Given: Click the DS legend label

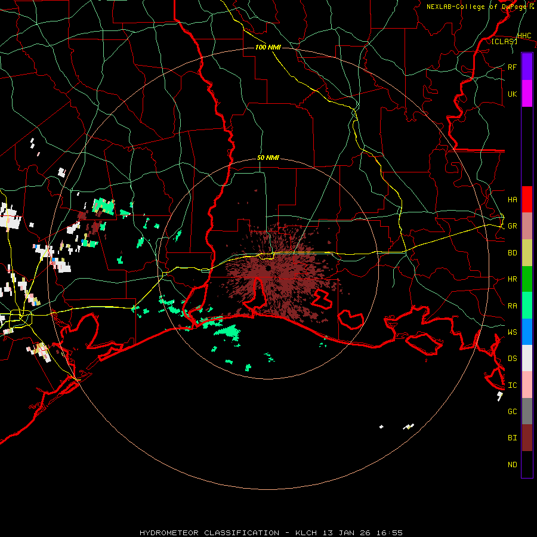Looking at the screenshot, I should 512,358.
